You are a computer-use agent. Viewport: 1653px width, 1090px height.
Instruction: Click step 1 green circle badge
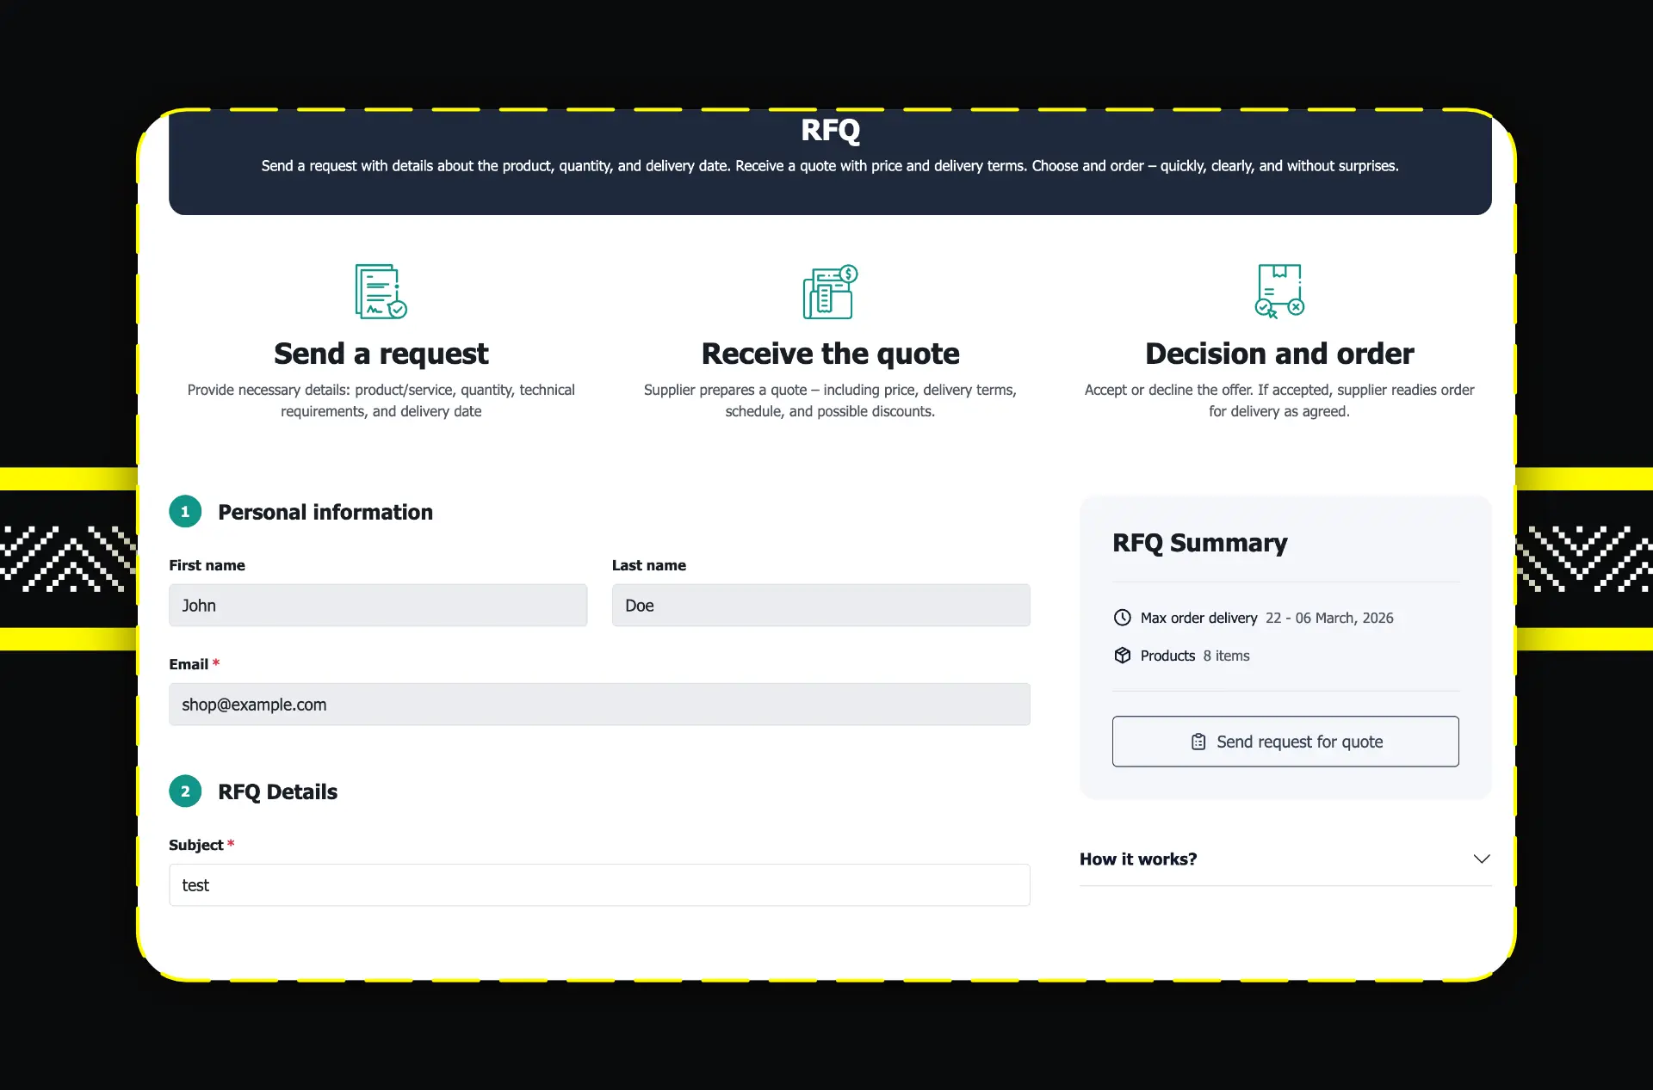tap(185, 512)
